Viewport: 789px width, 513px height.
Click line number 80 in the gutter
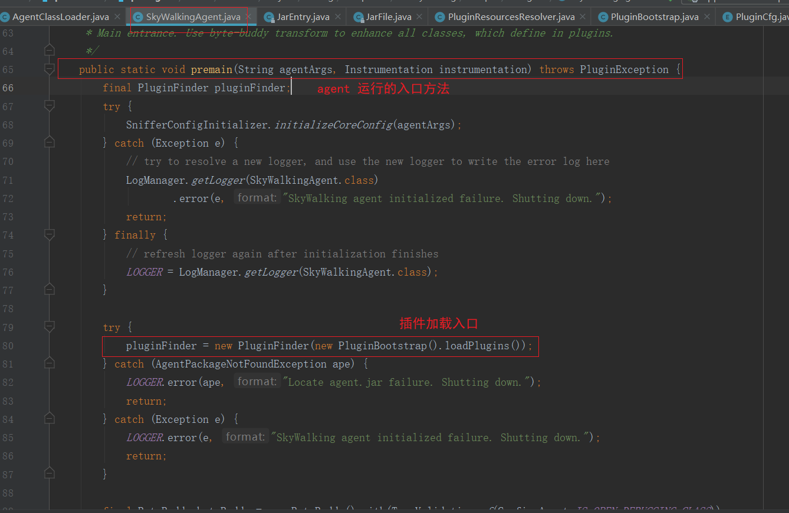tap(8, 345)
